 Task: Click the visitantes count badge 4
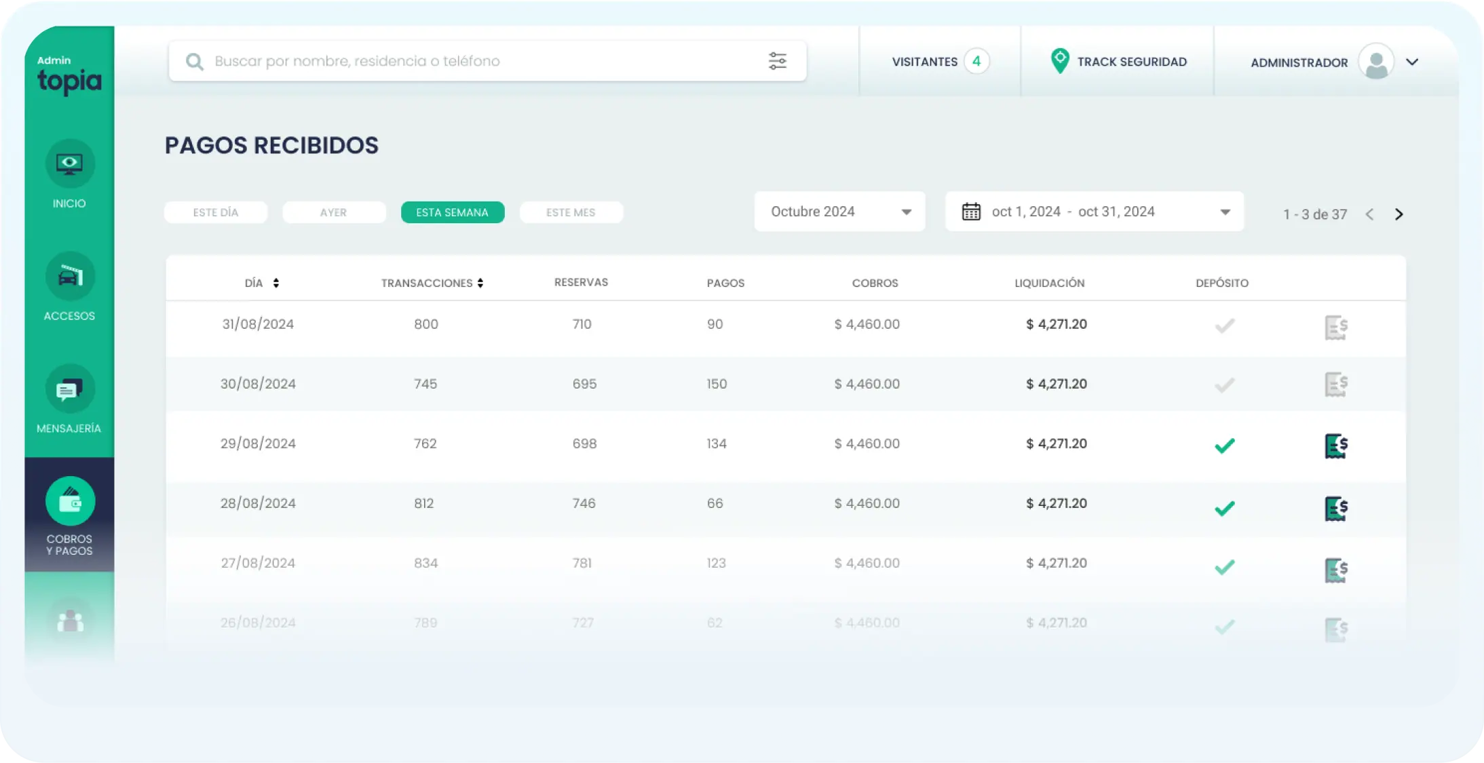coord(976,62)
